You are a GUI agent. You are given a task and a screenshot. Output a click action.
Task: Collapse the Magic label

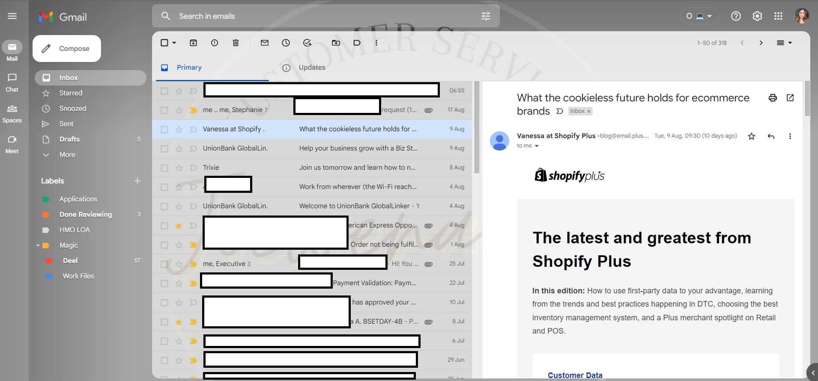point(38,245)
